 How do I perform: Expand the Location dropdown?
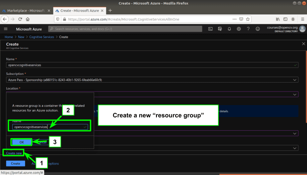294,94
